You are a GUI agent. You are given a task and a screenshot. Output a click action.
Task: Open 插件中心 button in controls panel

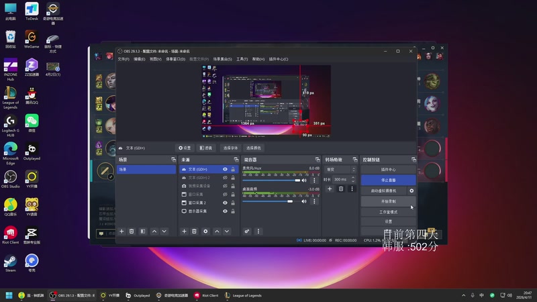pos(389,170)
